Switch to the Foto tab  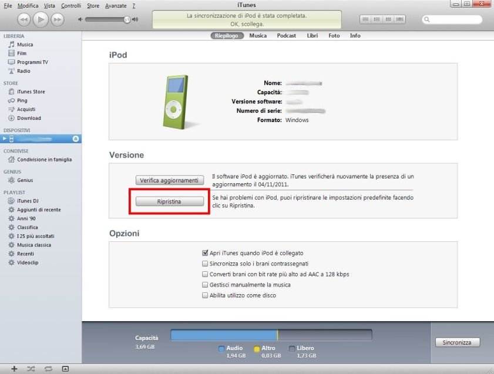tap(334, 36)
